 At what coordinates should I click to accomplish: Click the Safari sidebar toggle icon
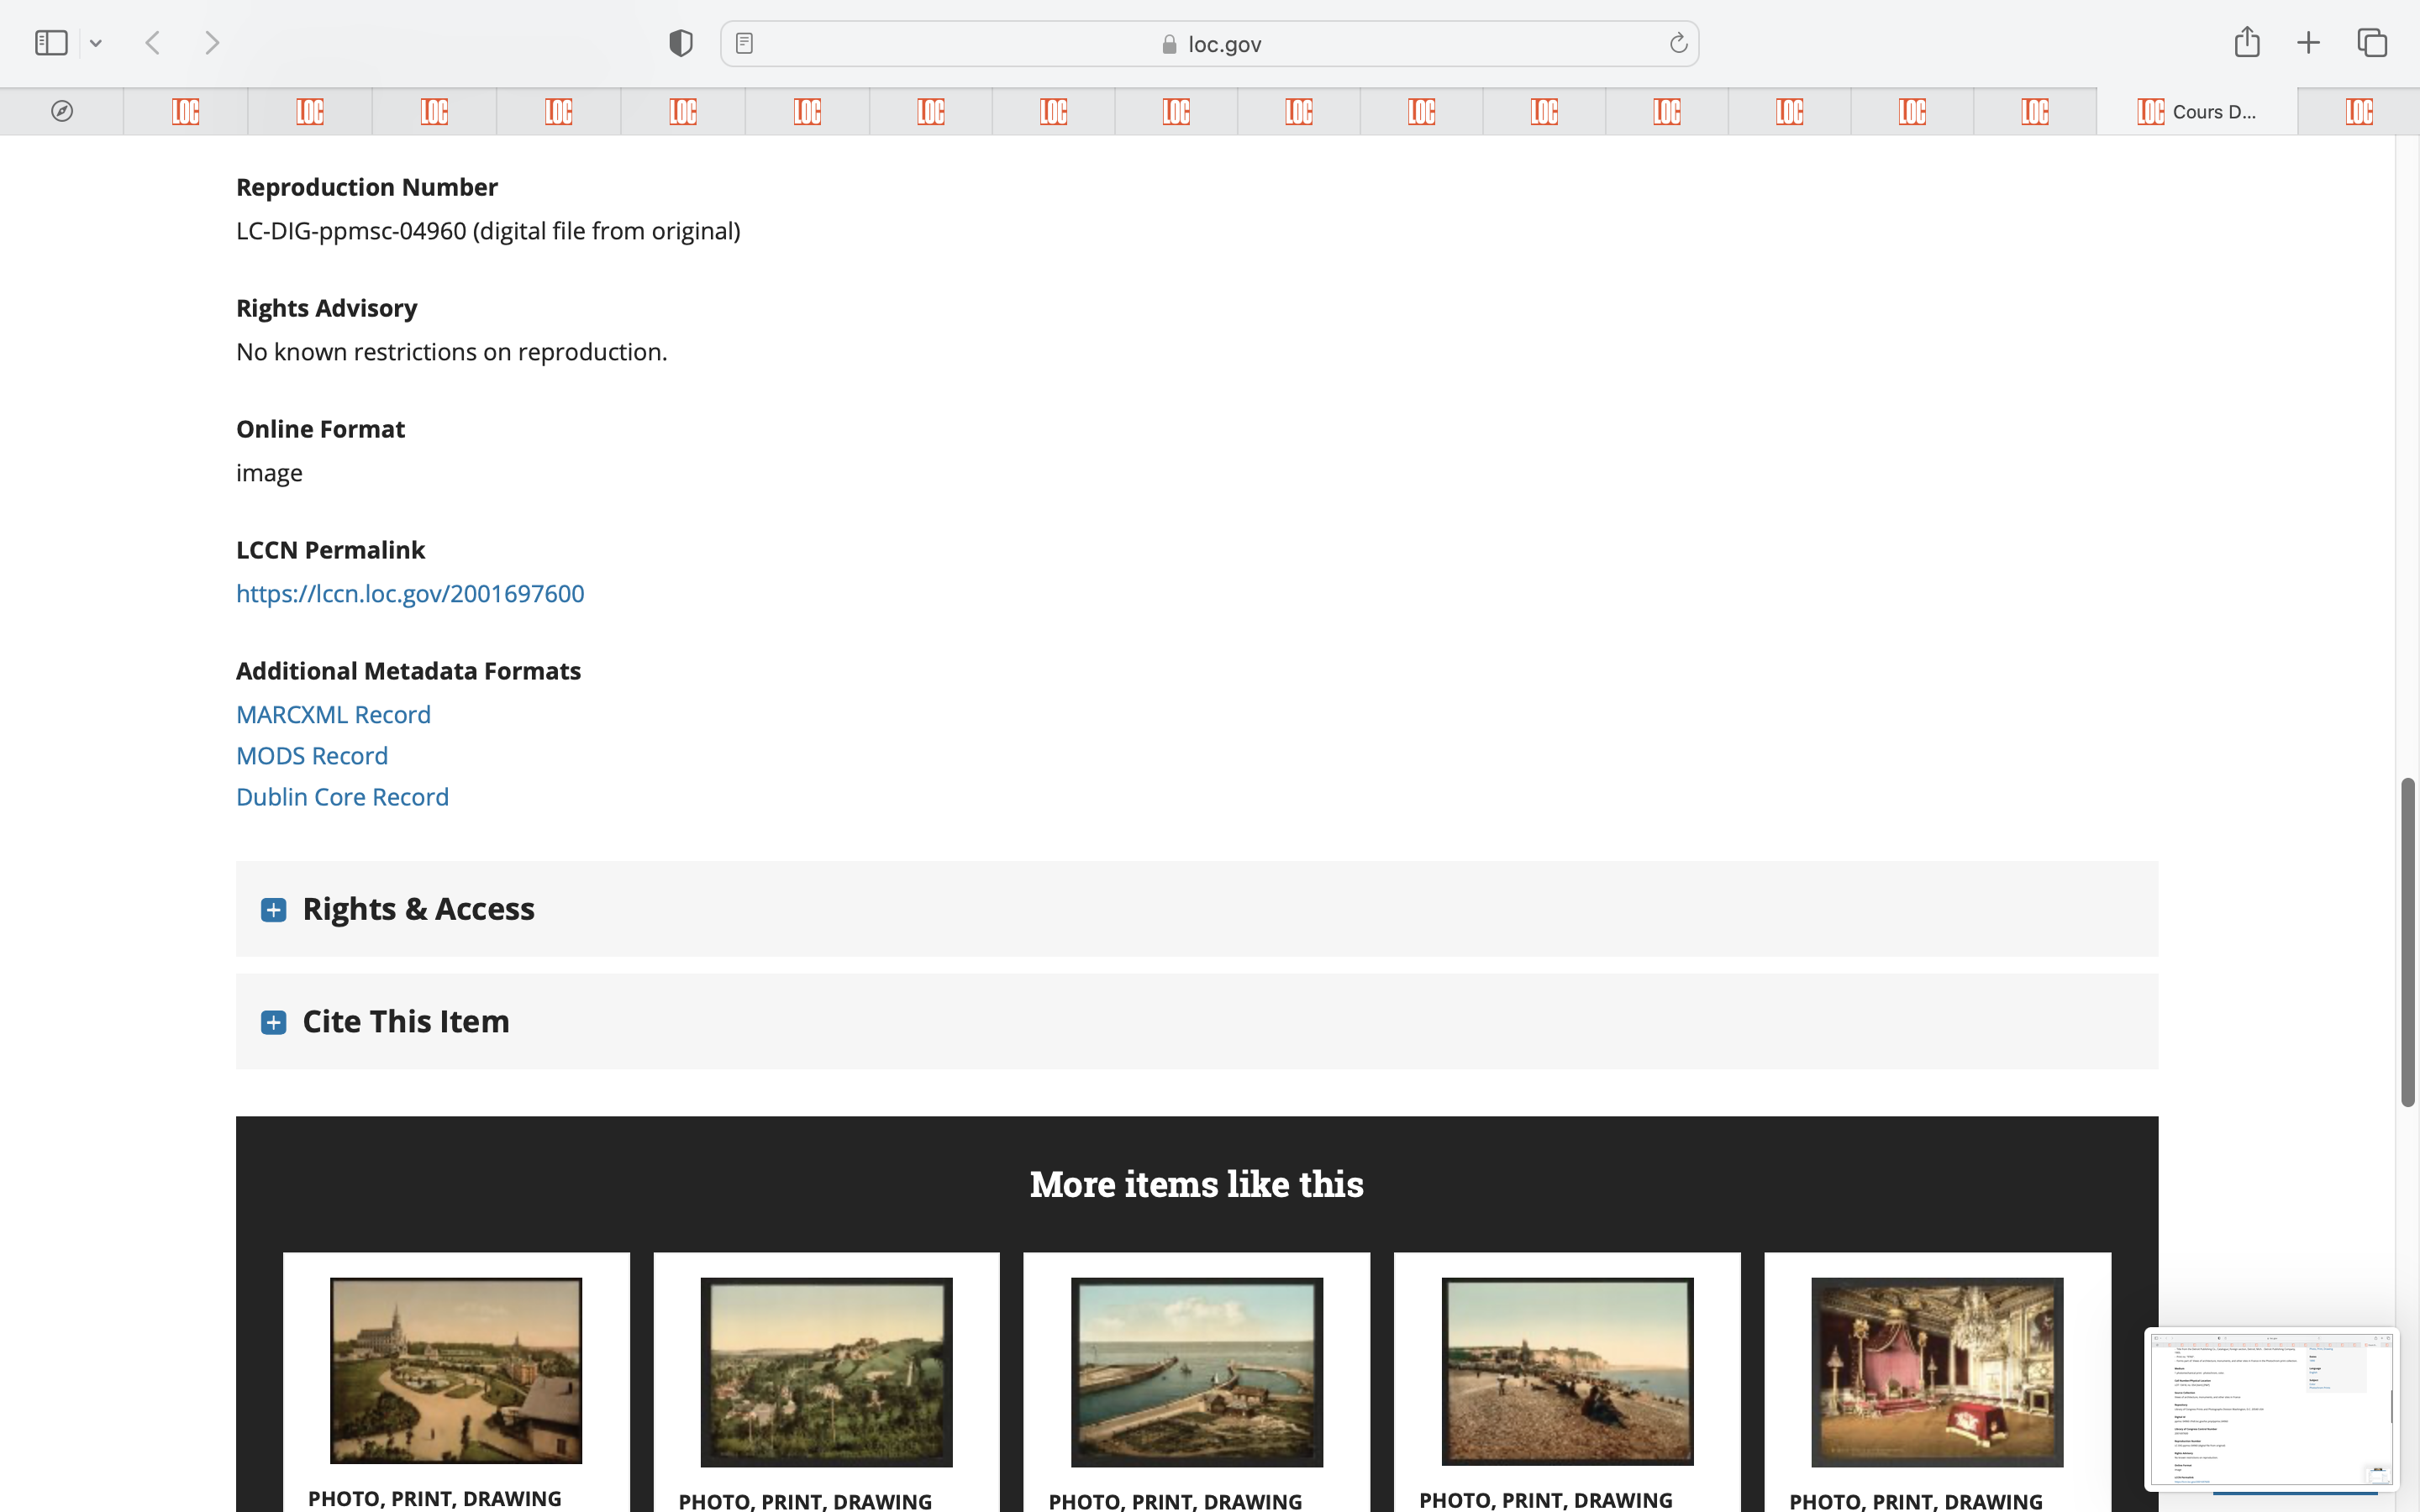pos(51,43)
